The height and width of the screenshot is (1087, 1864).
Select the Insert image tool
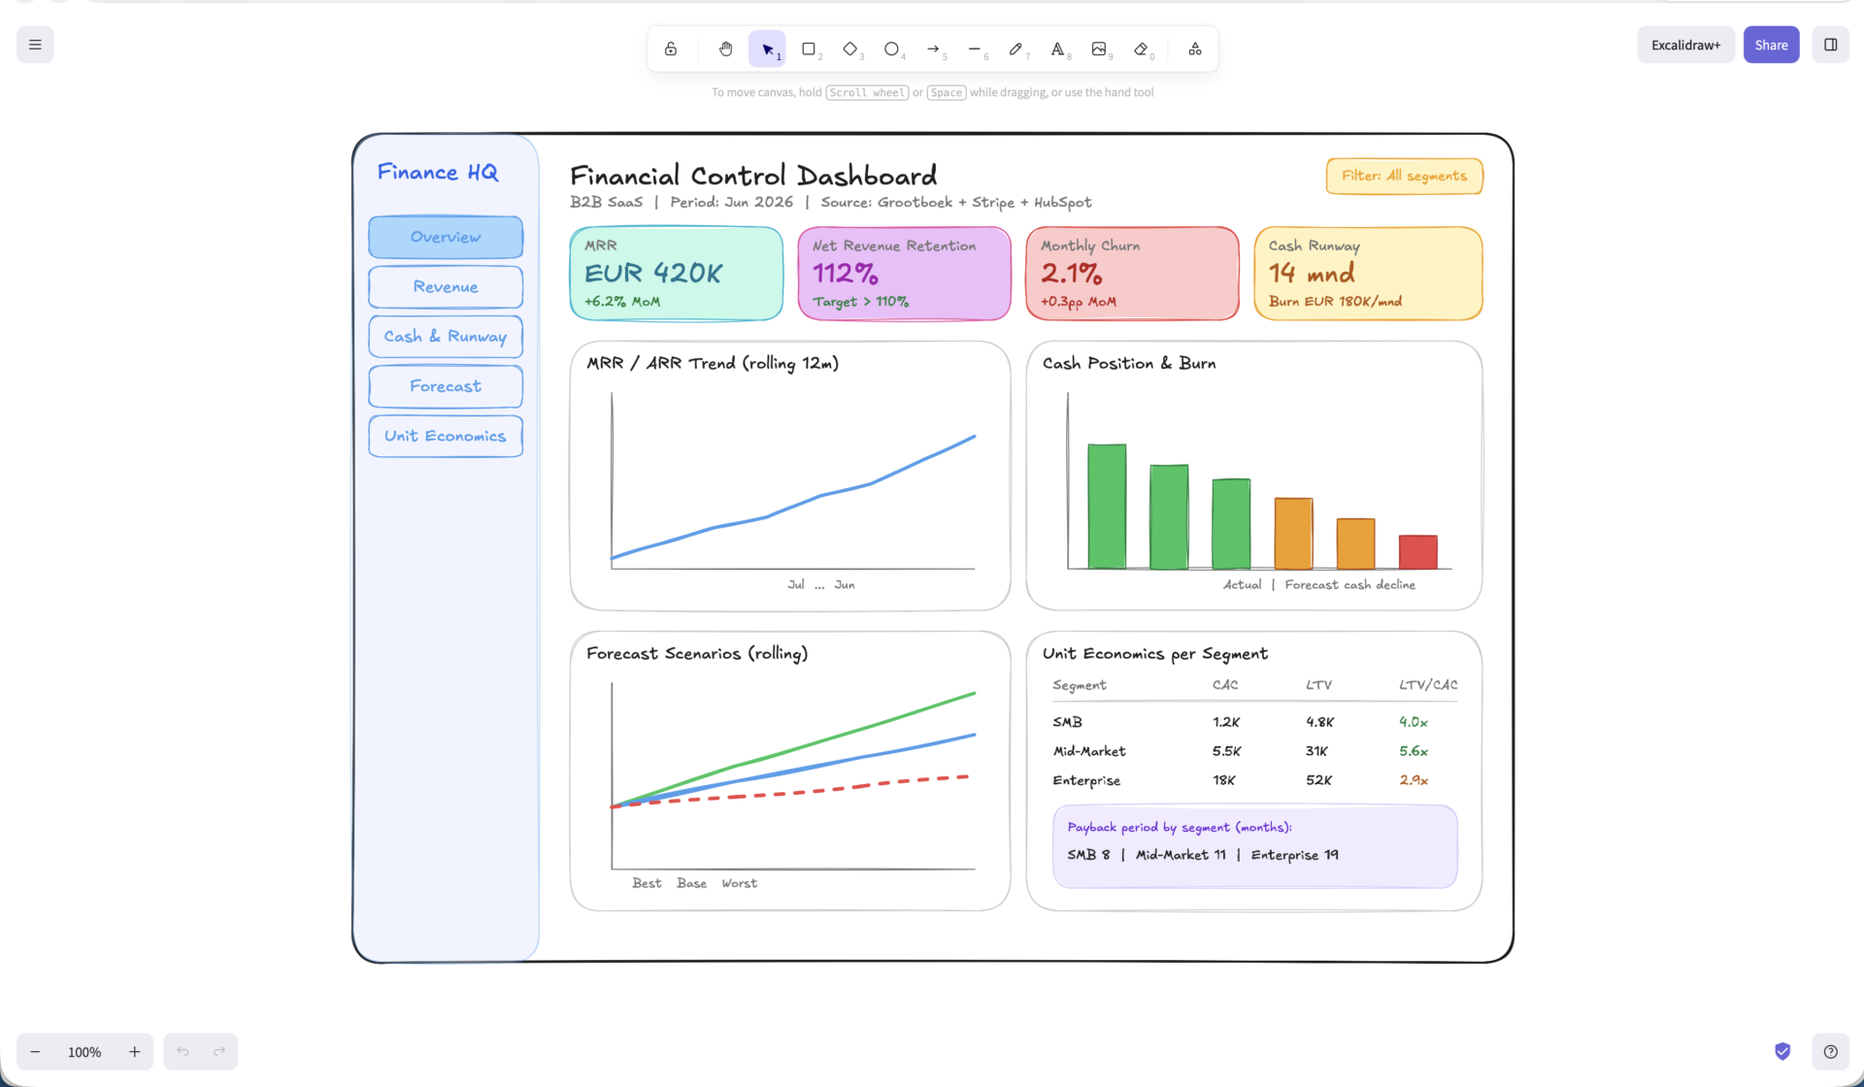pyautogui.click(x=1099, y=49)
